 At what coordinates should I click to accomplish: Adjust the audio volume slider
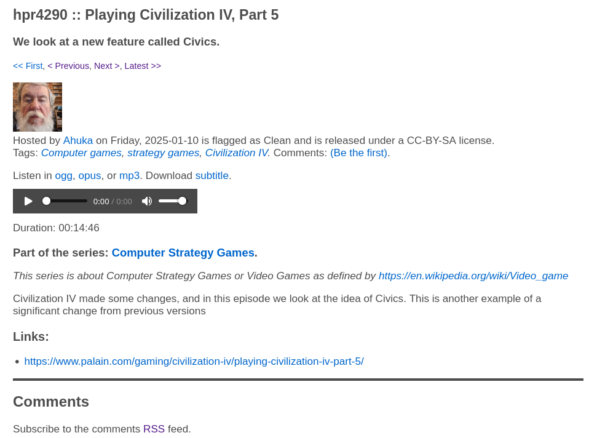pyautogui.click(x=173, y=201)
